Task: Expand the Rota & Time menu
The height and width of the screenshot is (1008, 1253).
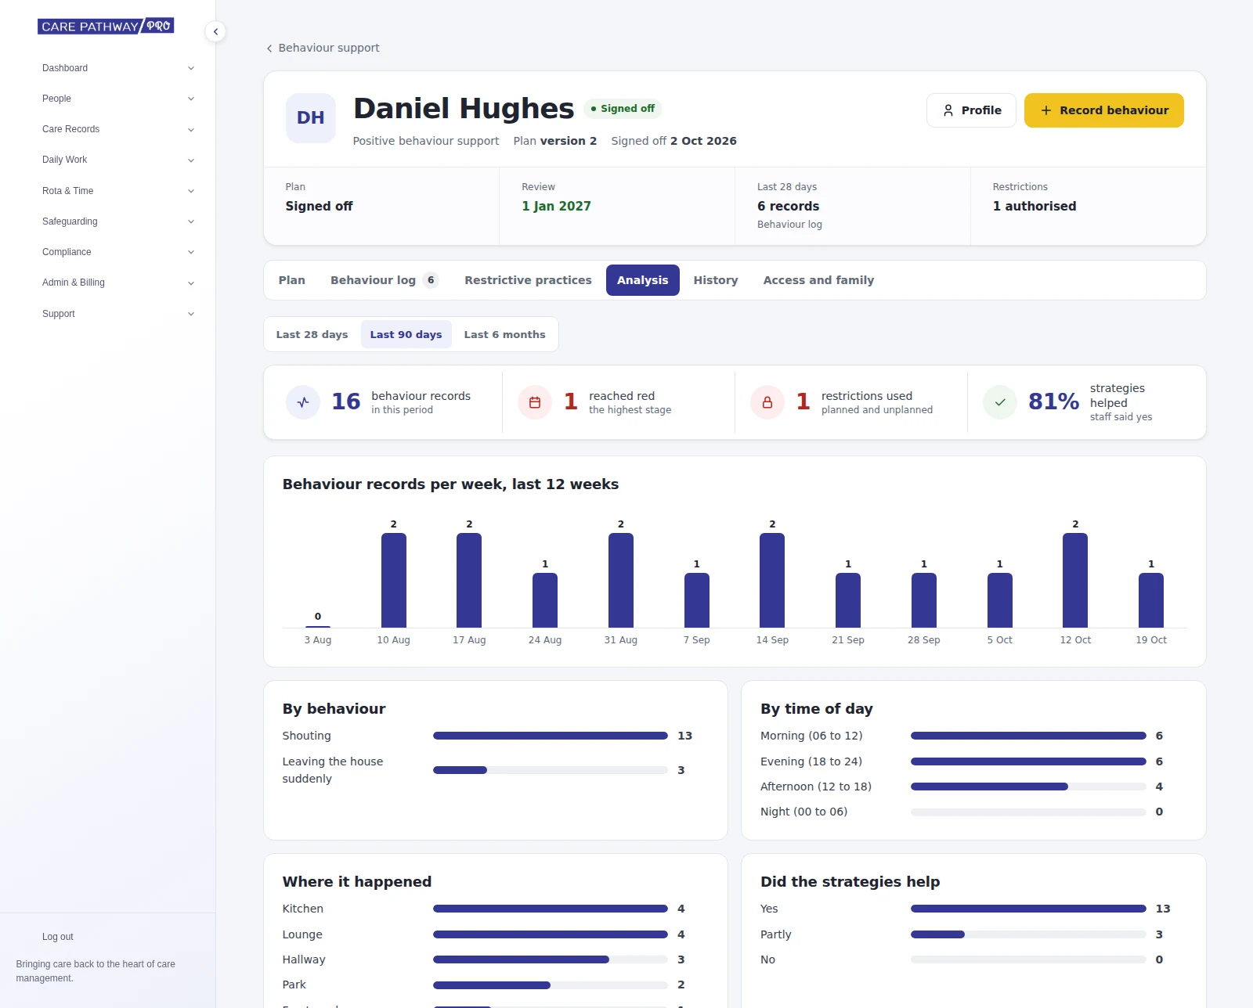Action: [x=118, y=191]
